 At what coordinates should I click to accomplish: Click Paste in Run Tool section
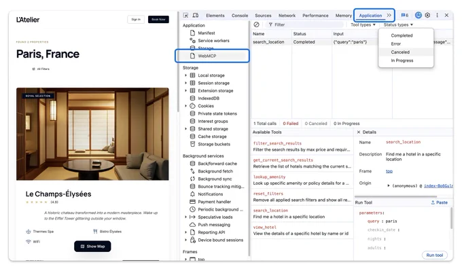point(440,202)
